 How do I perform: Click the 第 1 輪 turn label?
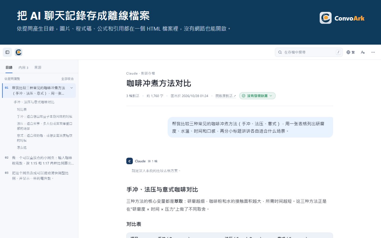point(153,161)
